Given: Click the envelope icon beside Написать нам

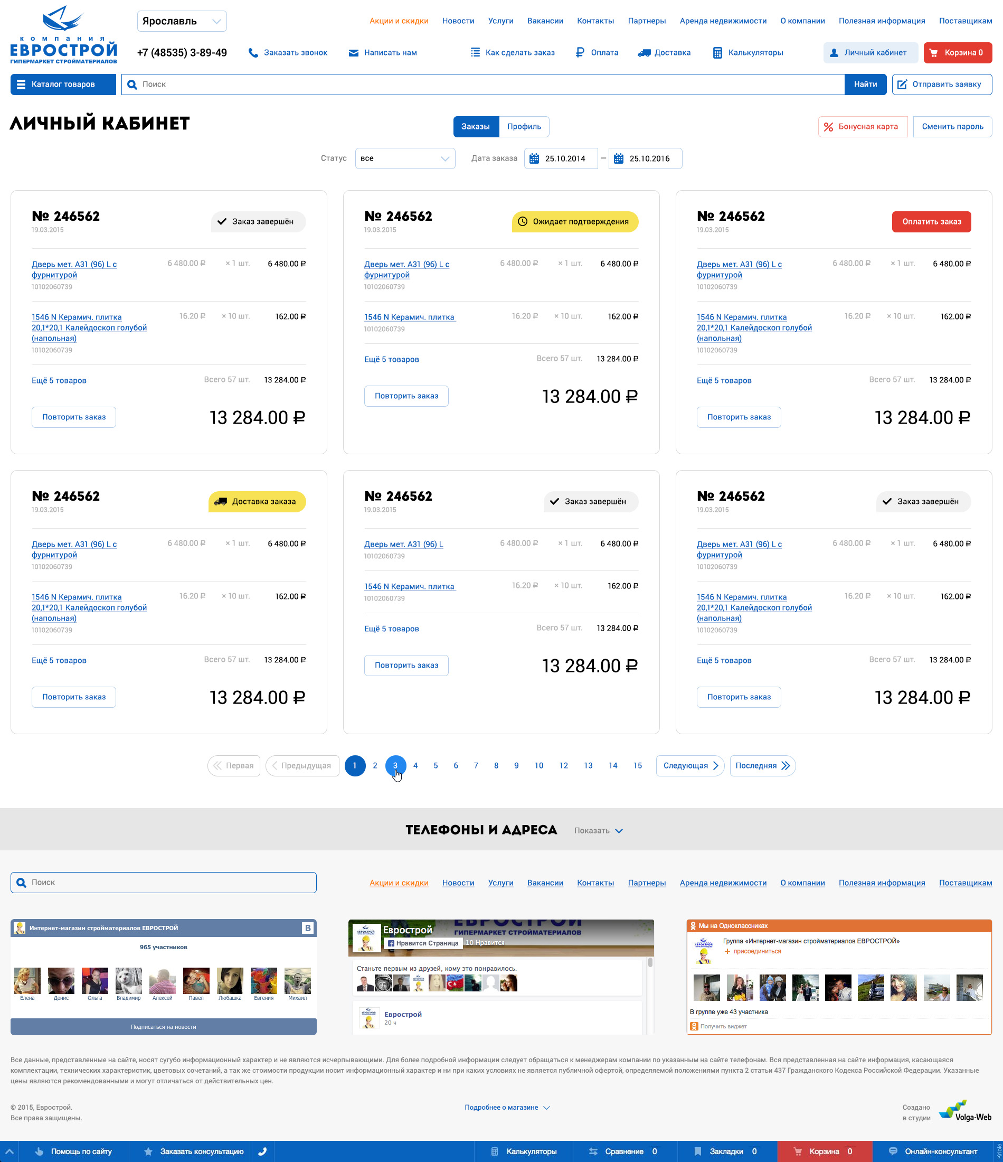Looking at the screenshot, I should (x=354, y=53).
